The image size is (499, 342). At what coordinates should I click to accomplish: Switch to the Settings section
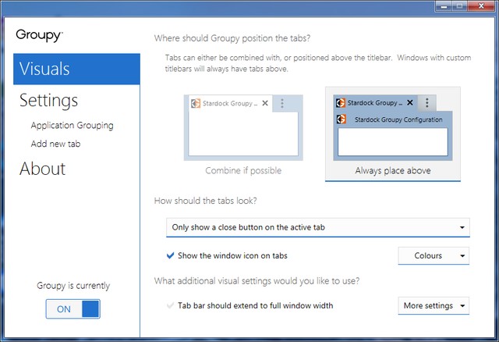(48, 100)
